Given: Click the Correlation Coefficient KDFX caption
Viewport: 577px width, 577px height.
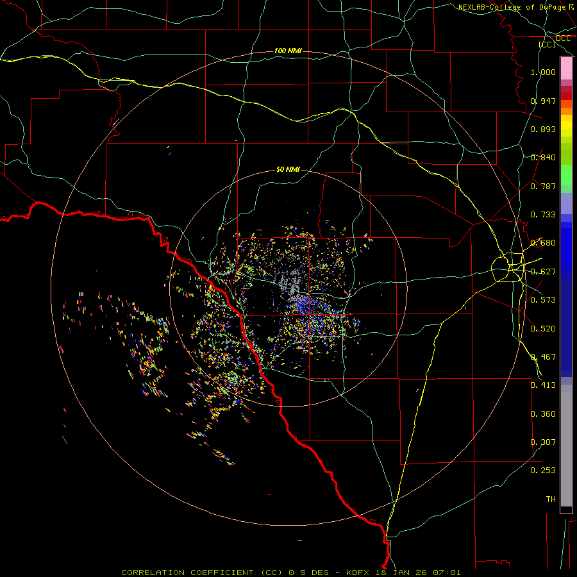Looking at the screenshot, I should click(290, 573).
